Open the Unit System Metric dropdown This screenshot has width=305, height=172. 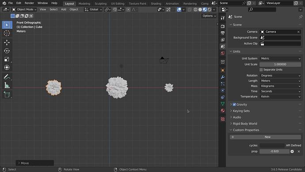(280, 59)
